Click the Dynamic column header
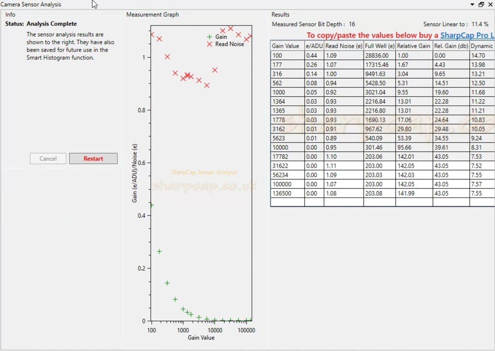Image resolution: width=495 pixels, height=351 pixels. tap(482, 46)
